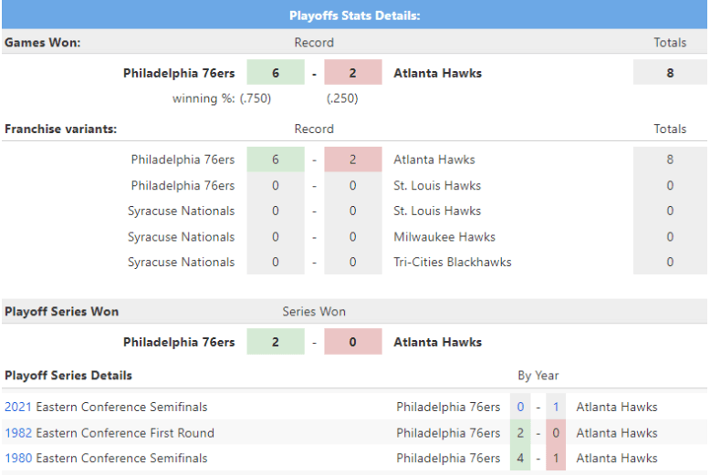The image size is (710, 475).
Task: Click the red 2 games won box
Action: click(352, 73)
